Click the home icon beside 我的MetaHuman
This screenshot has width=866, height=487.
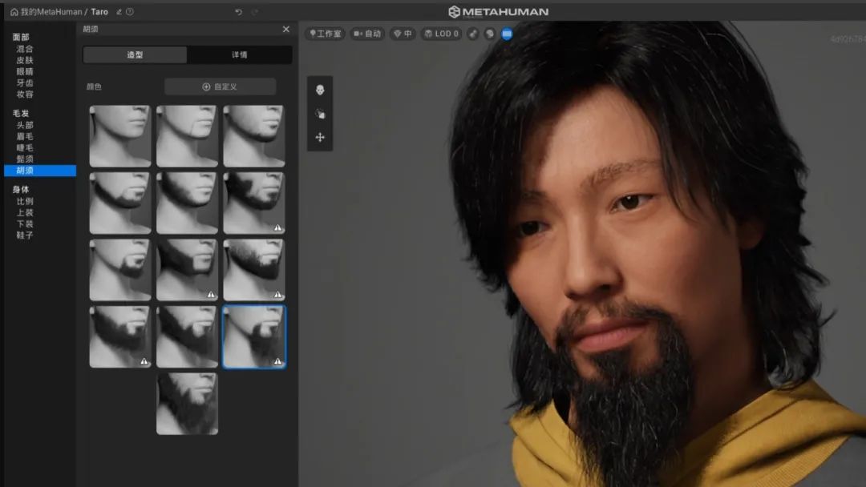(14, 12)
